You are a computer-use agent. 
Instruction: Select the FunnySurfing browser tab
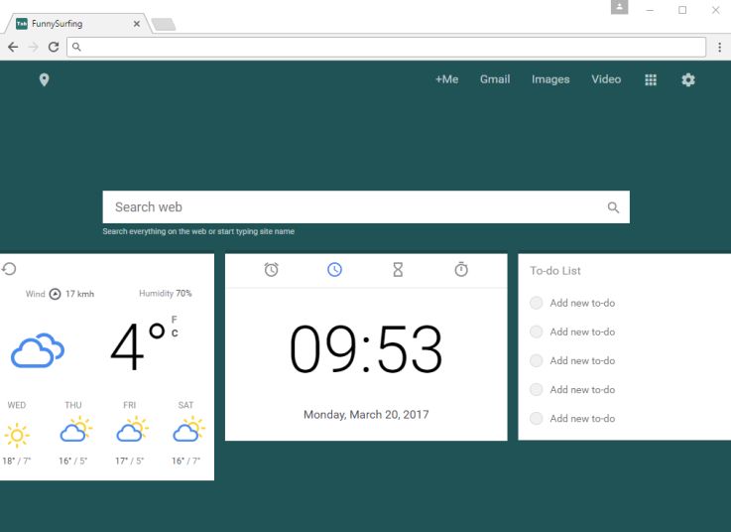pos(77,24)
